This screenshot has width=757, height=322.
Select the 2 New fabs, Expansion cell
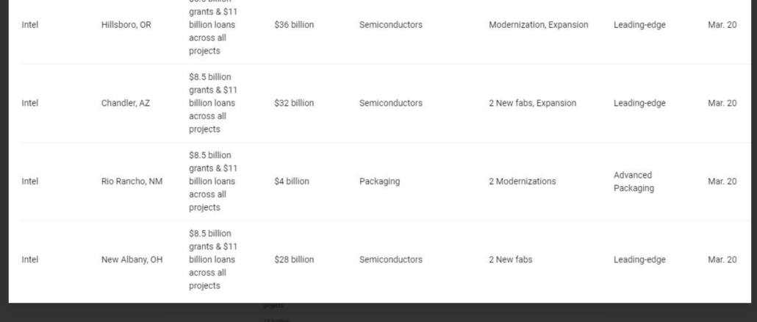532,103
